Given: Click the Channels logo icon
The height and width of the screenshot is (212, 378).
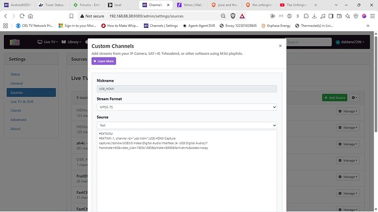Looking at the screenshot, I should (x=15, y=42).
